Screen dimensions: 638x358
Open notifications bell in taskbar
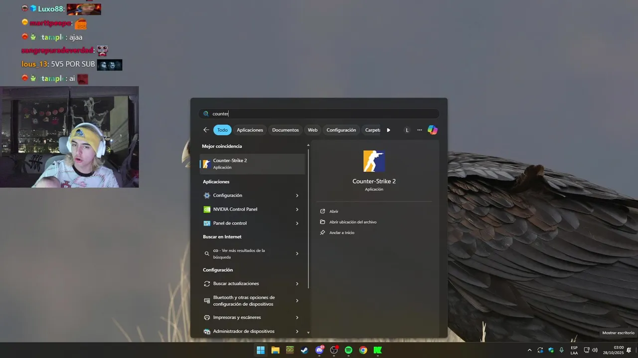[629, 350]
